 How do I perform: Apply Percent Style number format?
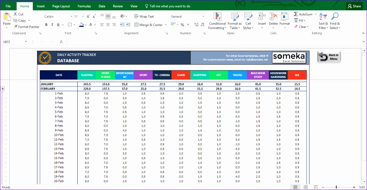[183, 25]
